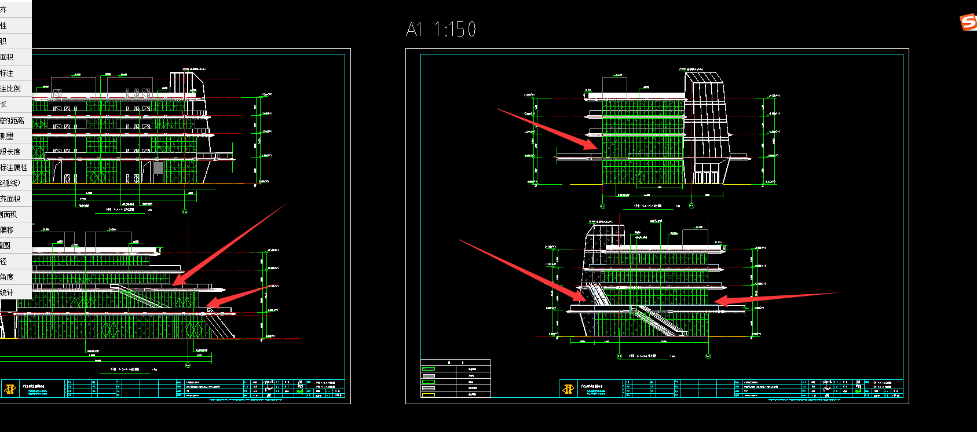The image size is (977, 432).
Task: Click the "A1 1:150" sheet label text
Action: (441, 29)
